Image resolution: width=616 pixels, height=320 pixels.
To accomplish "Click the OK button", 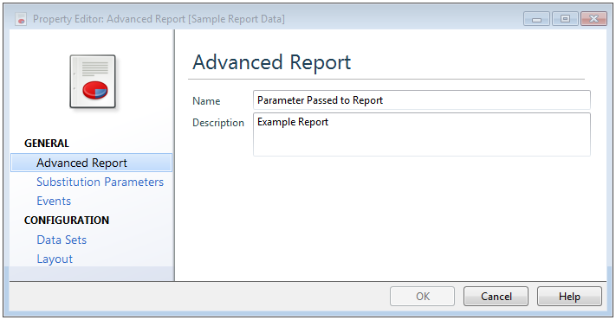I will click(422, 296).
